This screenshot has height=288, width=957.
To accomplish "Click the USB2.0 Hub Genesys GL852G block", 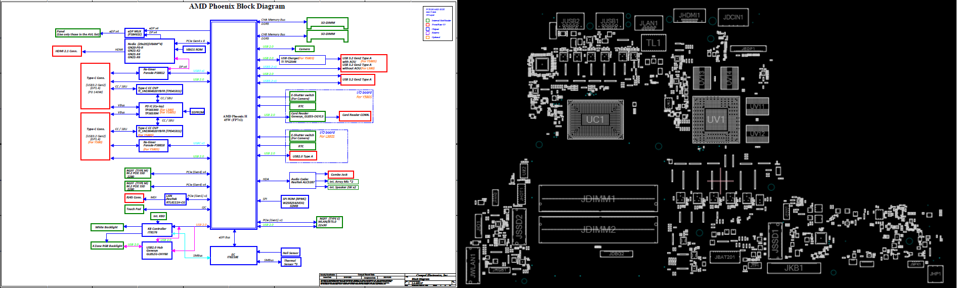I will point(157,251).
